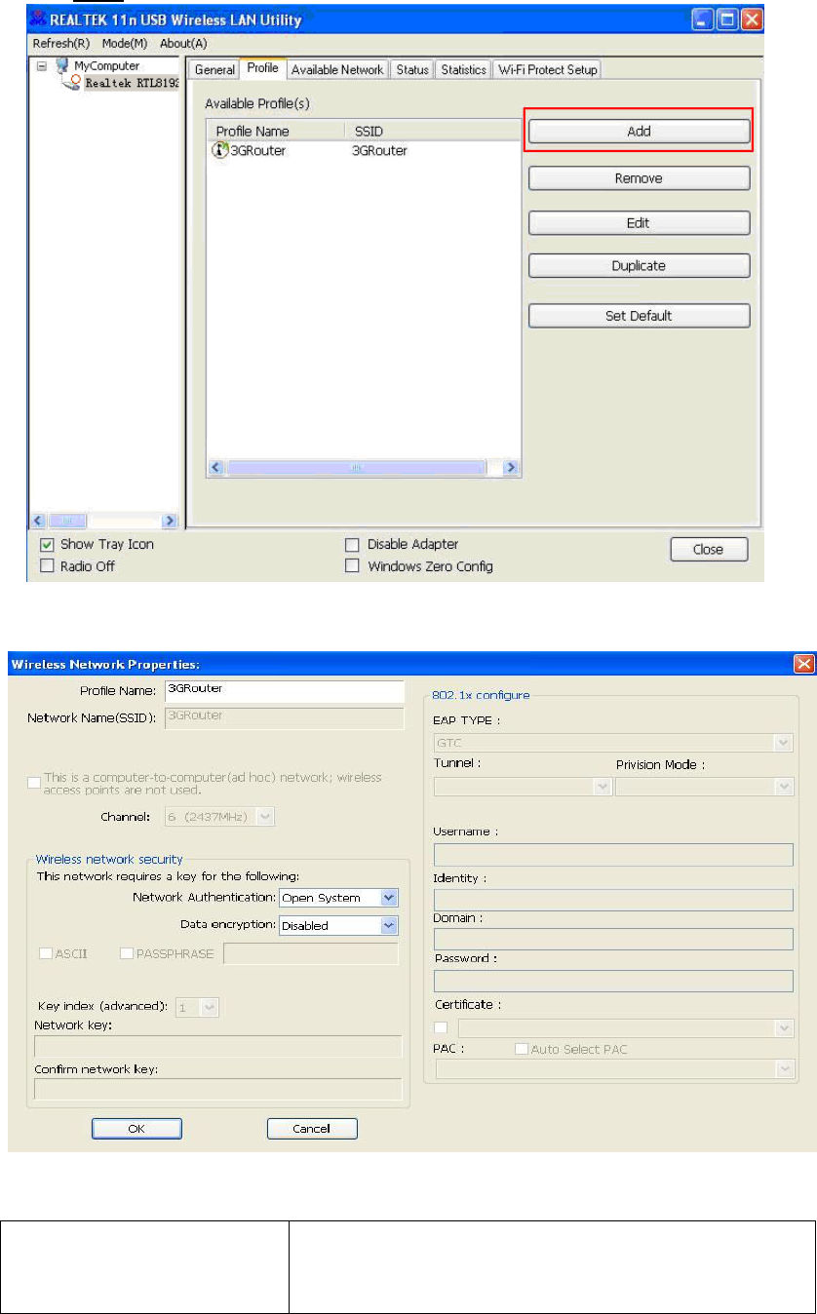The width and height of the screenshot is (817, 1314).
Task: Click the profile list horizontal scrollbar
Action: tap(364, 468)
